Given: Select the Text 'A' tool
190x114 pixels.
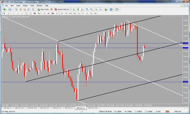Looking at the screenshot, I should pos(44,13).
